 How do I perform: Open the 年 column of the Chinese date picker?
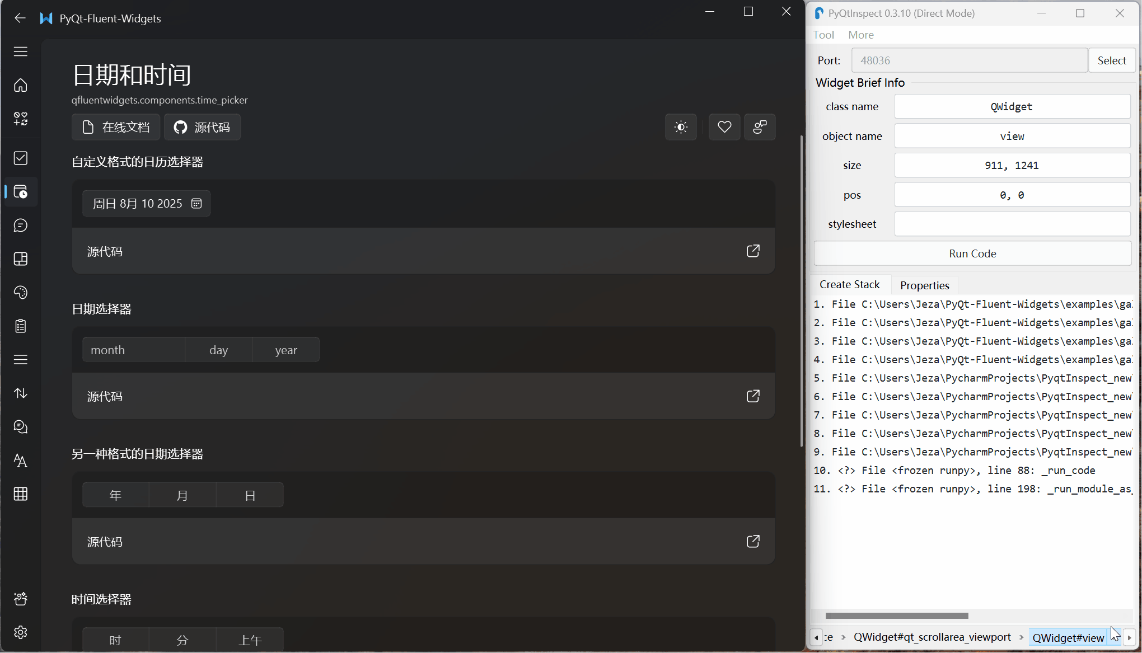(115, 495)
